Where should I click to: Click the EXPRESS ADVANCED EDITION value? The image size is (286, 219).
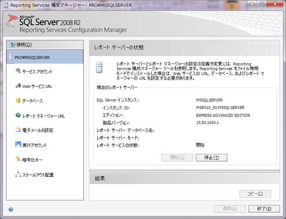223,115
